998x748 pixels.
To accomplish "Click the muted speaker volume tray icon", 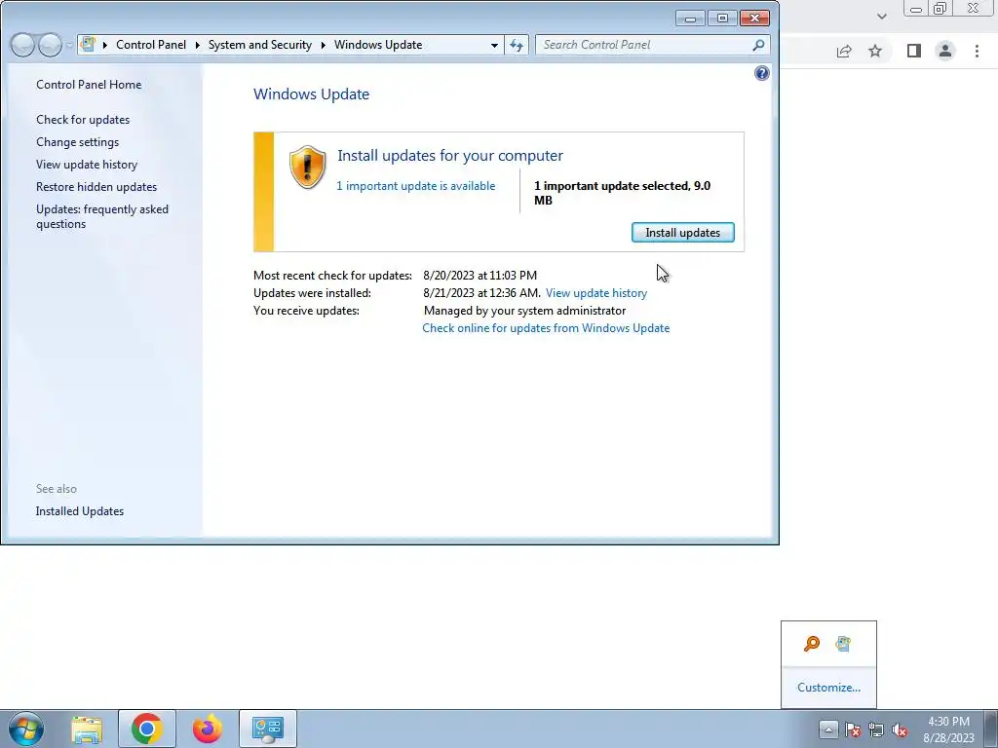I will [x=900, y=729].
